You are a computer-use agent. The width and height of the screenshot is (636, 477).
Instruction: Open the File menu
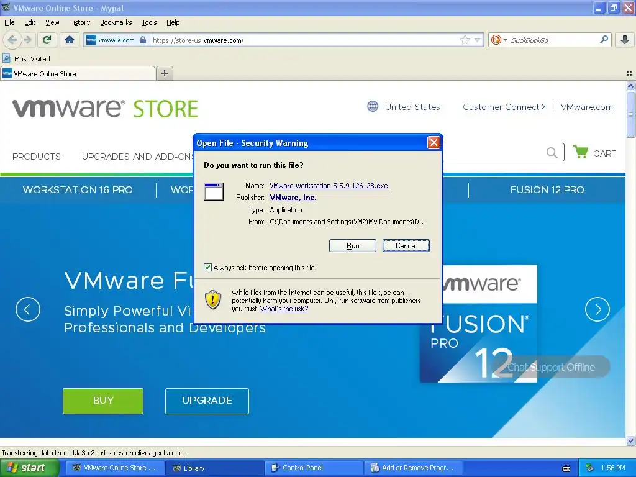9,22
